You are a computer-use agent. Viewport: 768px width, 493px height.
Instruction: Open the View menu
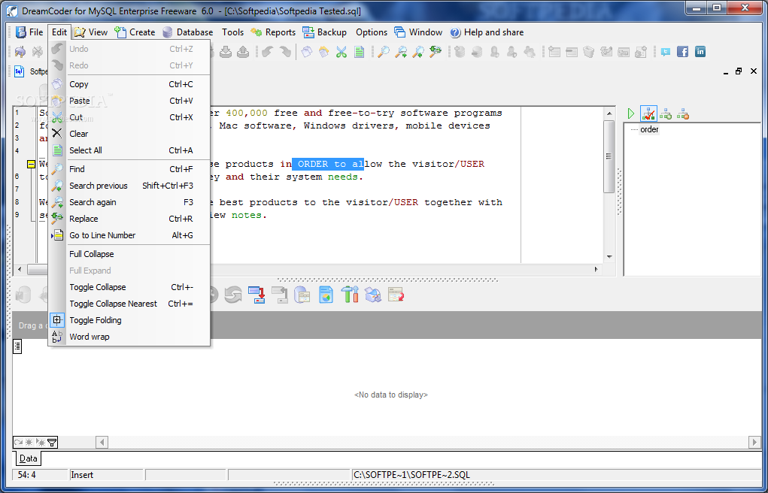[x=91, y=32]
